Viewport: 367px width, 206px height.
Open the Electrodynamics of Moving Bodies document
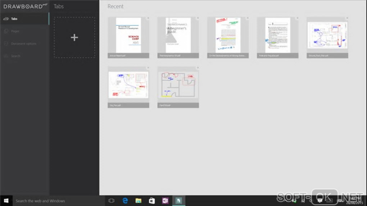click(x=228, y=37)
